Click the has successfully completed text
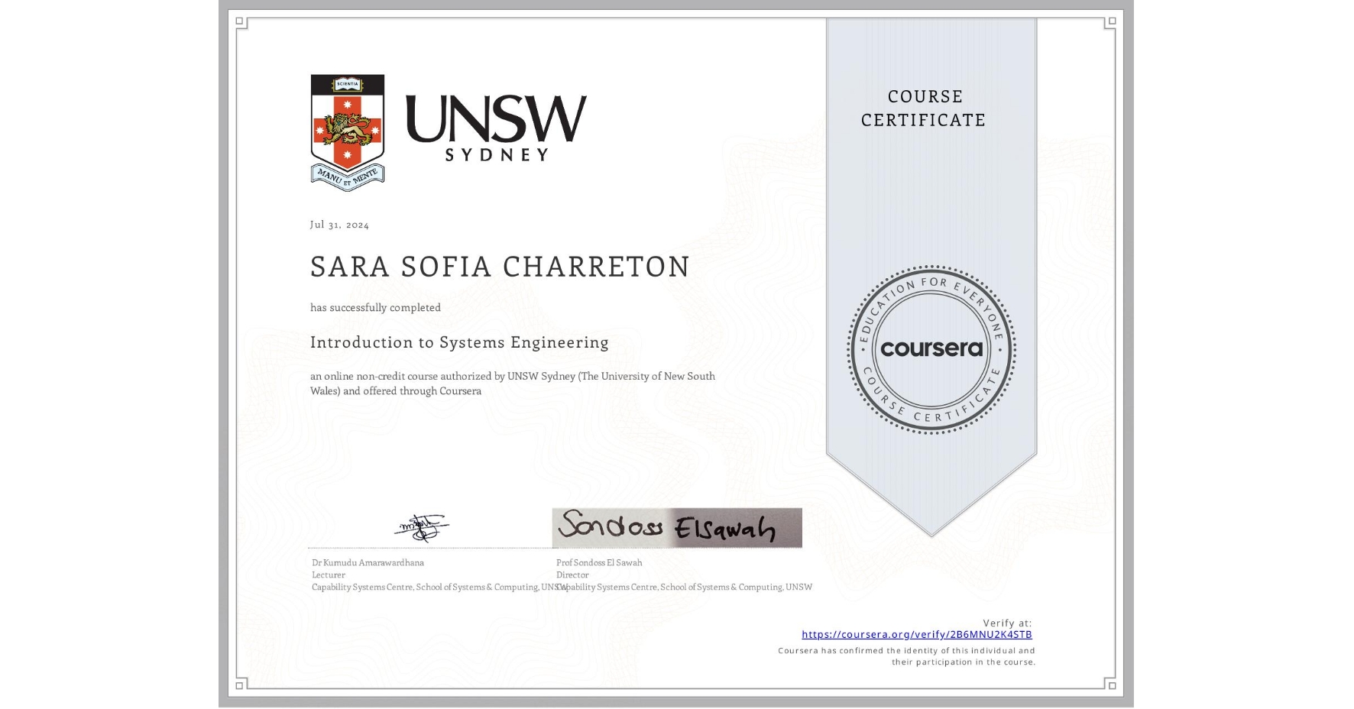 click(x=376, y=307)
